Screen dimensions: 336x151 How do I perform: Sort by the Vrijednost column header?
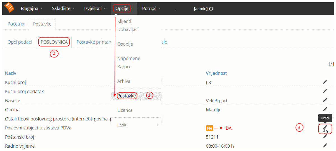[x=216, y=73]
